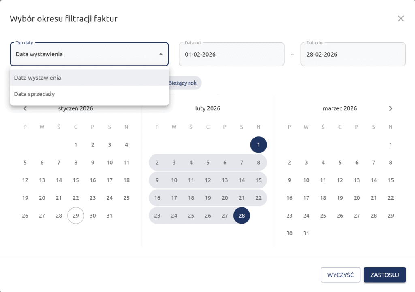Image resolution: width=415 pixels, height=292 pixels.
Task: Pick day 15 in luty 2026
Action: (259, 180)
